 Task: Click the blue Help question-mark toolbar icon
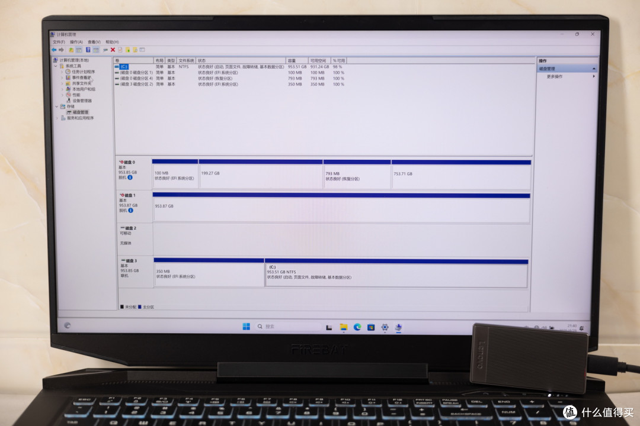[x=88, y=50]
